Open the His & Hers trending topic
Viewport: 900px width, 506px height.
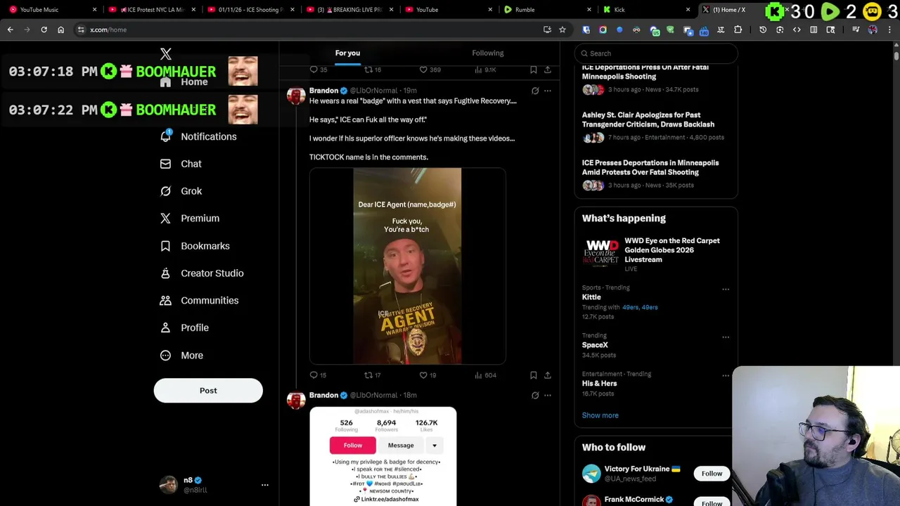[599, 384]
